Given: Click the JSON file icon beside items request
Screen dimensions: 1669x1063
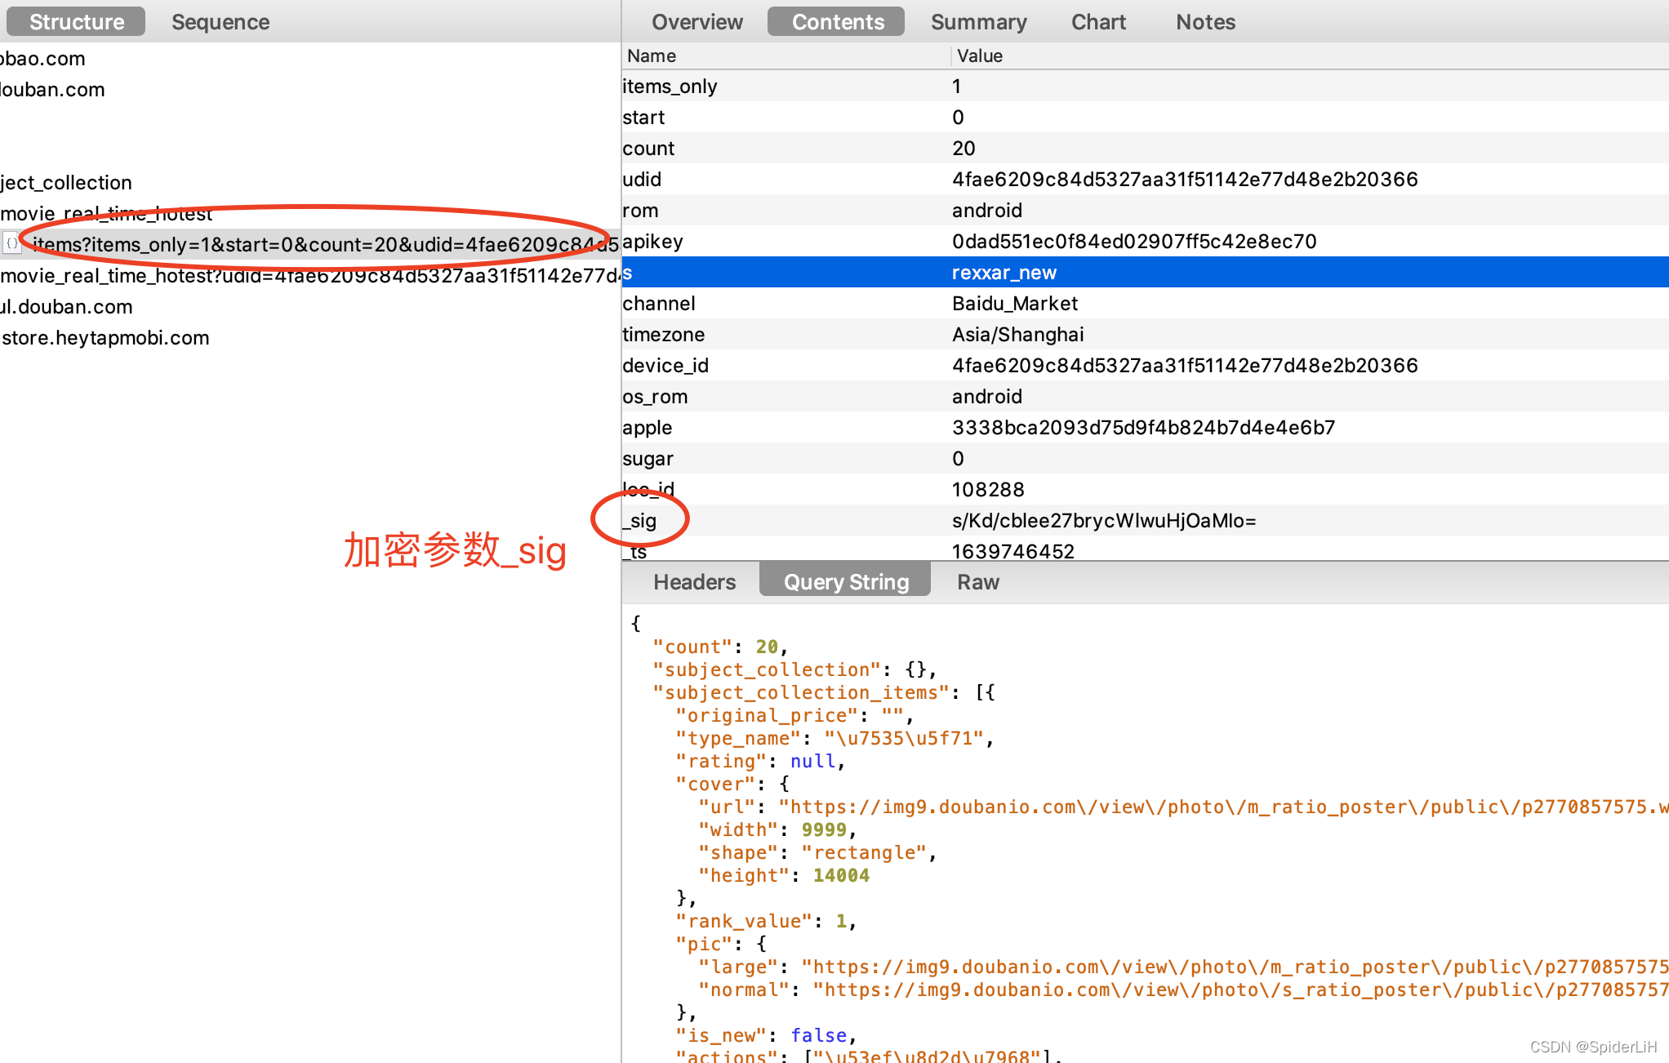Looking at the screenshot, I should pos(11,243).
